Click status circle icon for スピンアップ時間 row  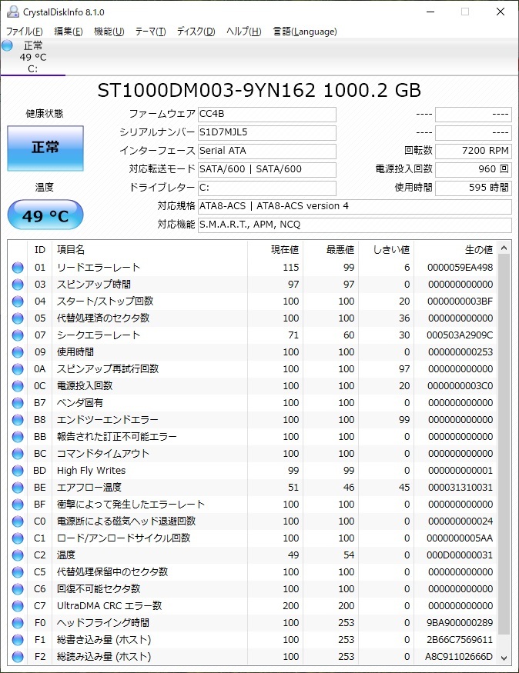pyautogui.click(x=18, y=284)
